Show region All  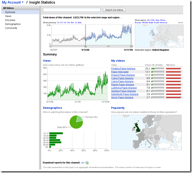pos(148,20)
